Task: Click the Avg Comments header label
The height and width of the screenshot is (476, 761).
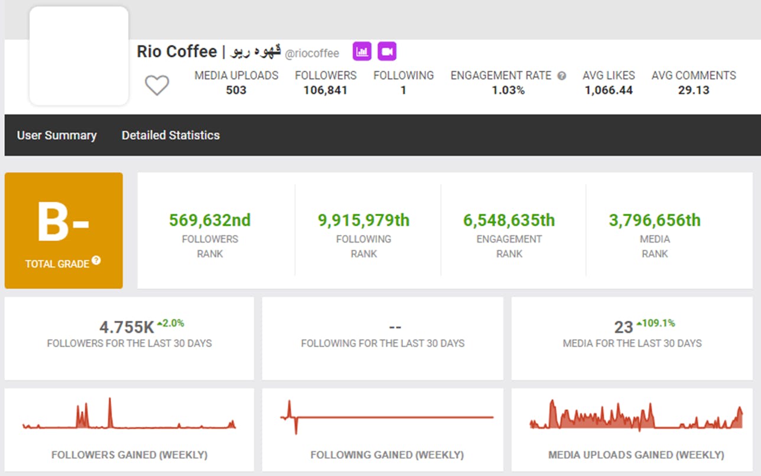Action: tap(694, 76)
